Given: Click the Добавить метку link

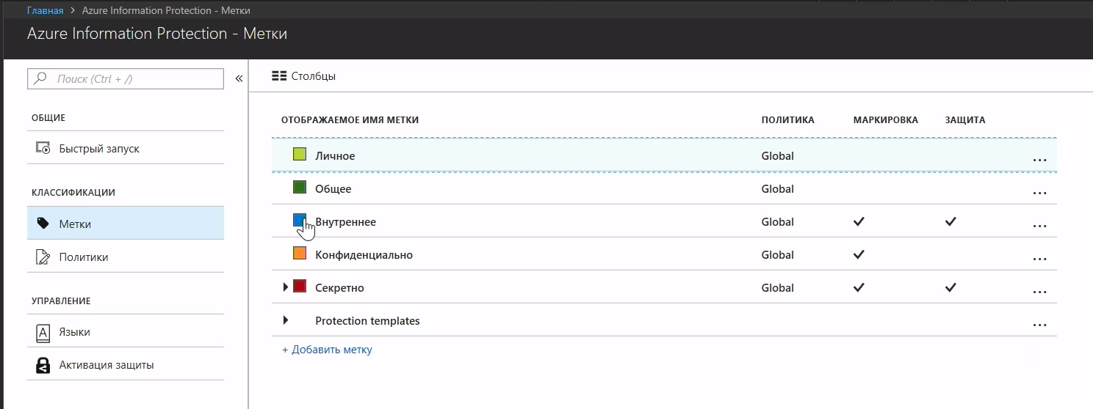Looking at the screenshot, I should pyautogui.click(x=327, y=350).
